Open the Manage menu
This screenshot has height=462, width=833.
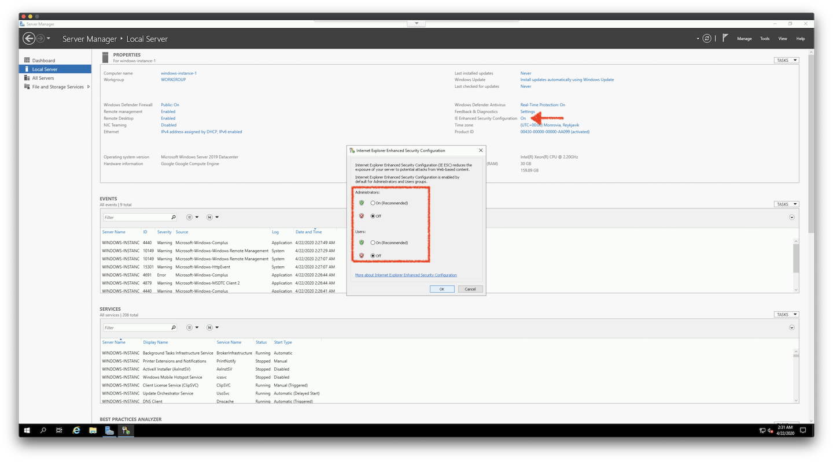coord(744,39)
